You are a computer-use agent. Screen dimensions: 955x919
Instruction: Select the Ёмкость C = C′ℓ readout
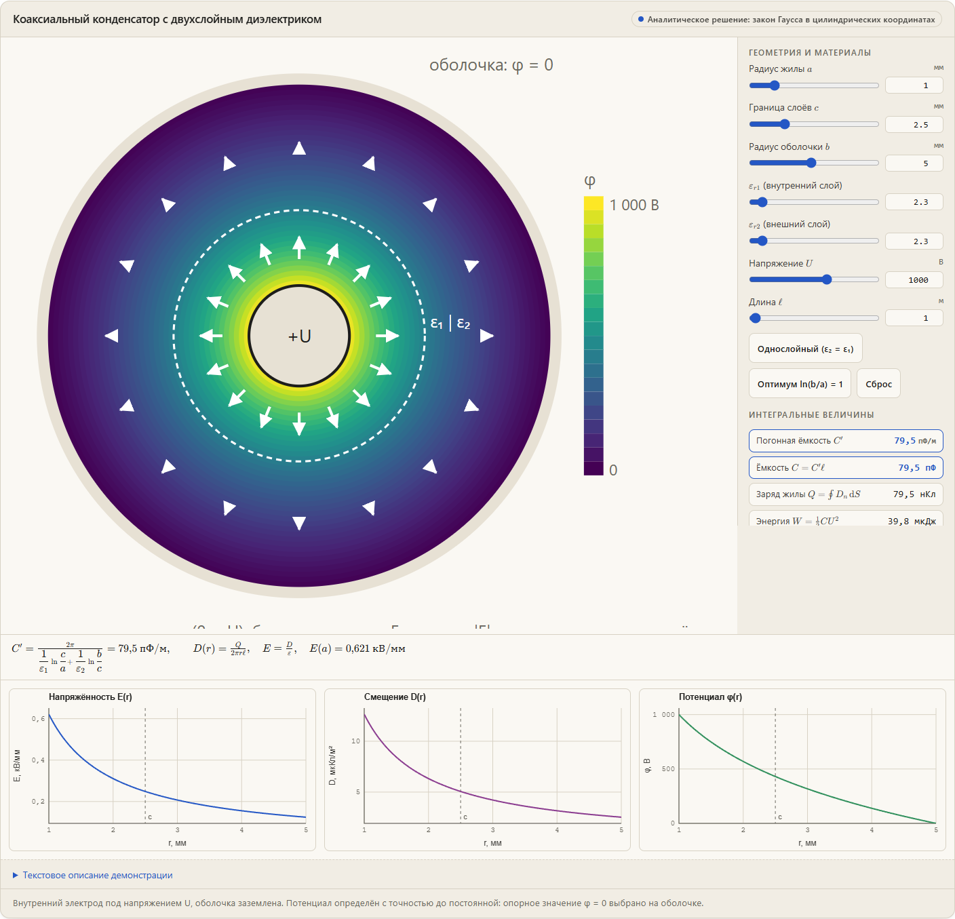coord(846,467)
